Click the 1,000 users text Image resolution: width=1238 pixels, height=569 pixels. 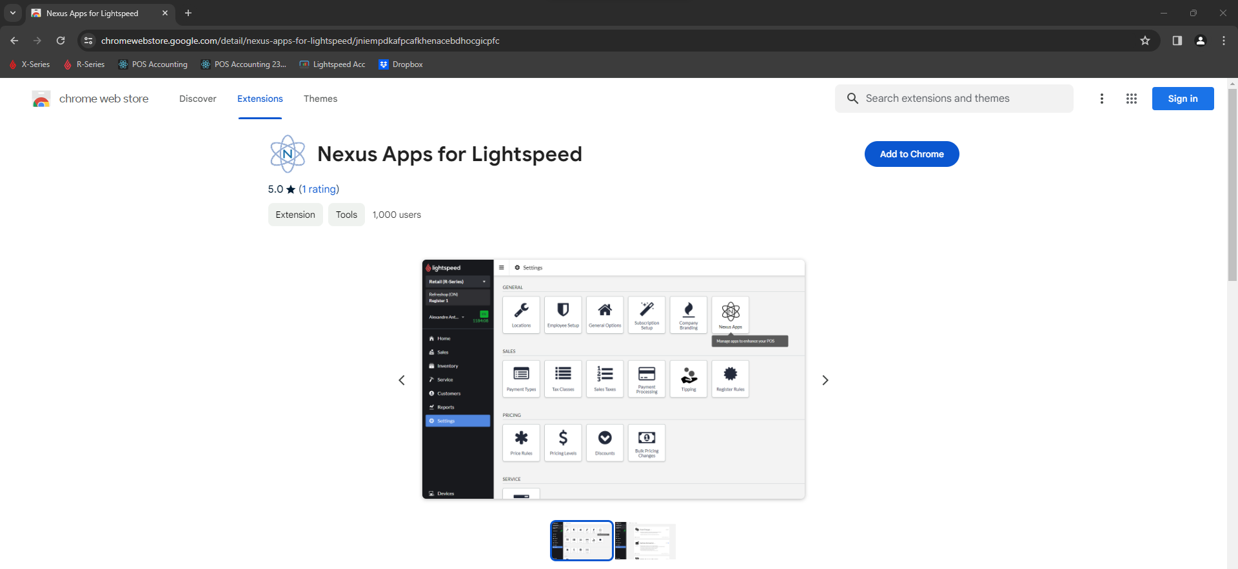(x=397, y=215)
